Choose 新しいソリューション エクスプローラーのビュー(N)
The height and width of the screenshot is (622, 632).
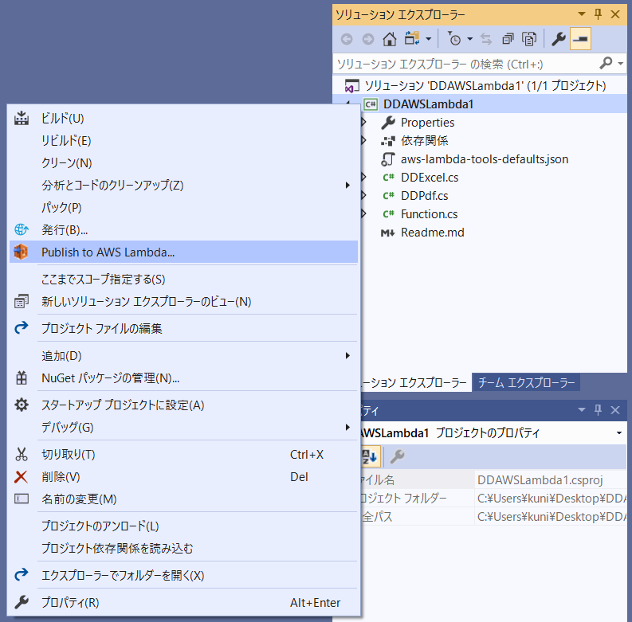[x=183, y=301]
